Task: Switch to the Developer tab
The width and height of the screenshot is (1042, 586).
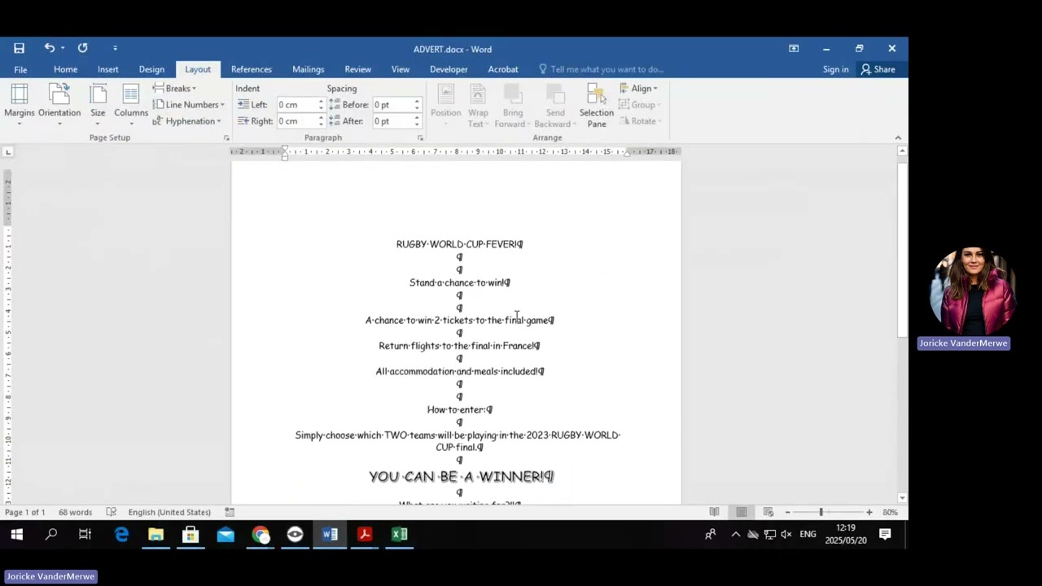Action: pos(449,69)
